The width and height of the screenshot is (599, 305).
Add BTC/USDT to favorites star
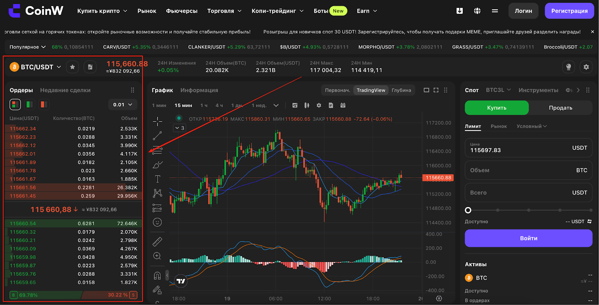tap(72, 67)
